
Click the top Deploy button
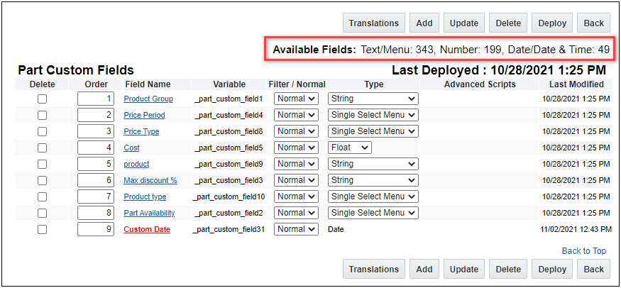click(552, 23)
